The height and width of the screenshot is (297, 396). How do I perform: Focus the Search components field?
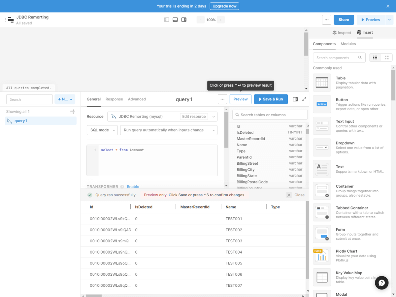[339, 58]
